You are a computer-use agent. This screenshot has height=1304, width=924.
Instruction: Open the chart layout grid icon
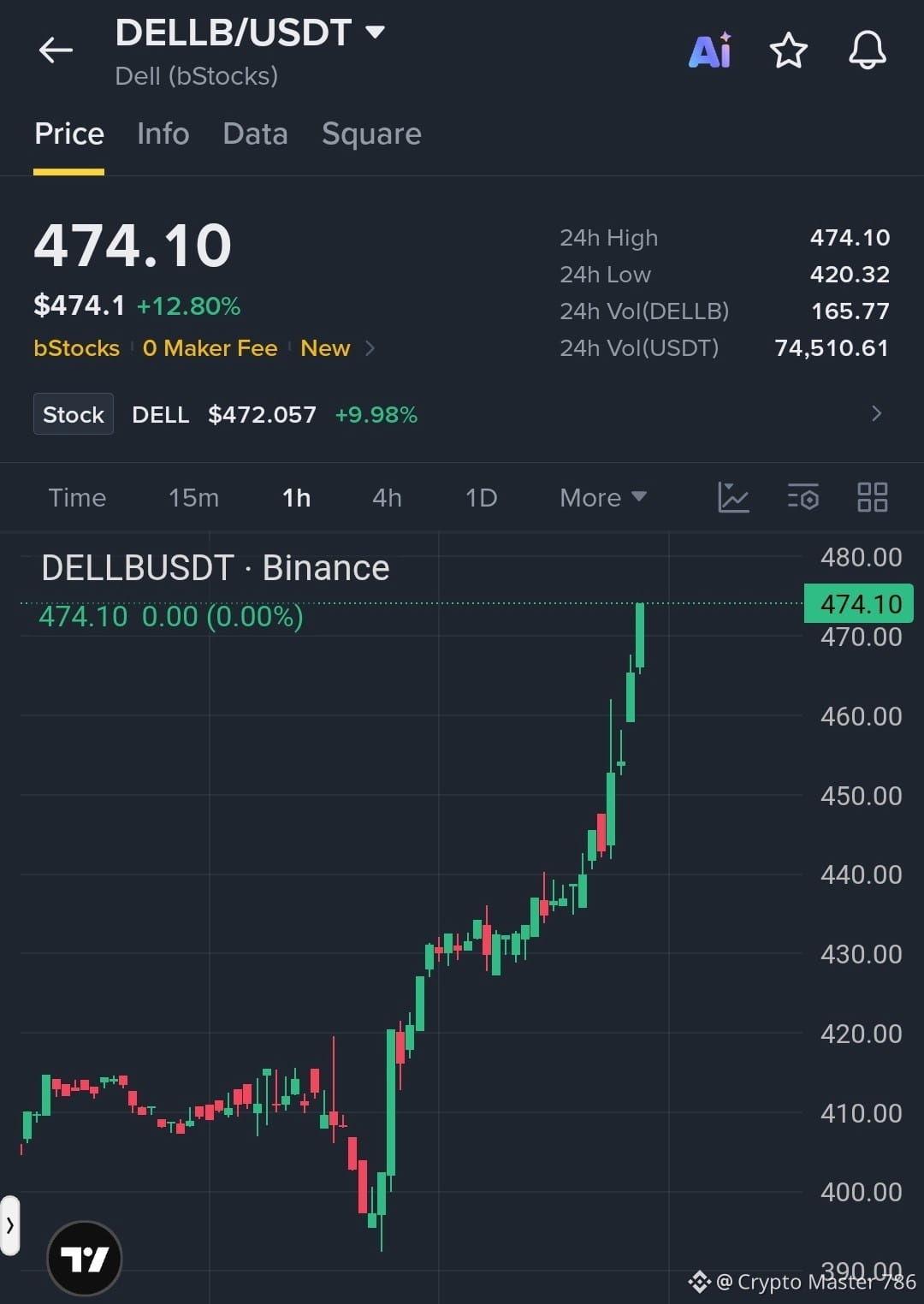coord(873,497)
